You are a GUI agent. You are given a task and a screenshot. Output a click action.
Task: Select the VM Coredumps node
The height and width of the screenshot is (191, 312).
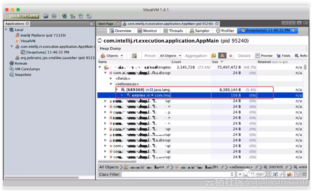27,69
